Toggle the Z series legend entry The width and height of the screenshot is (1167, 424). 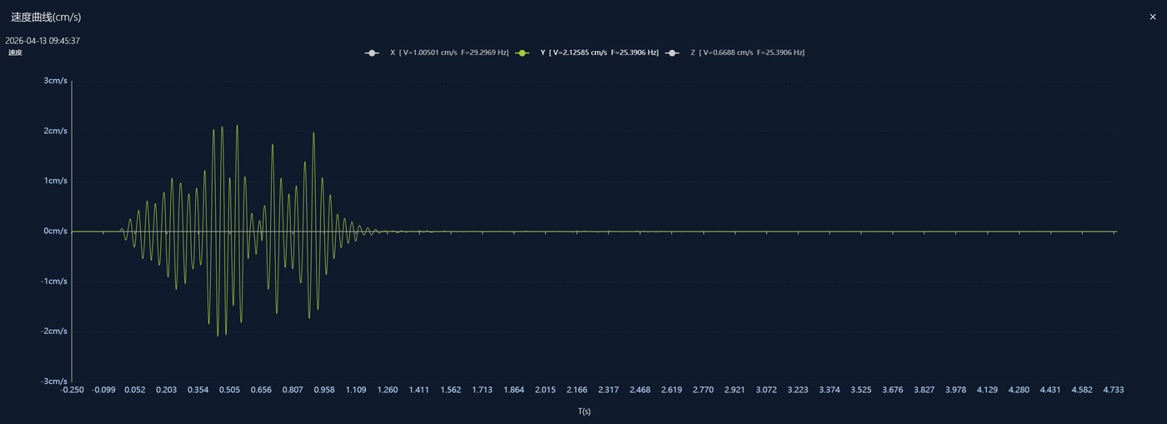click(735, 52)
